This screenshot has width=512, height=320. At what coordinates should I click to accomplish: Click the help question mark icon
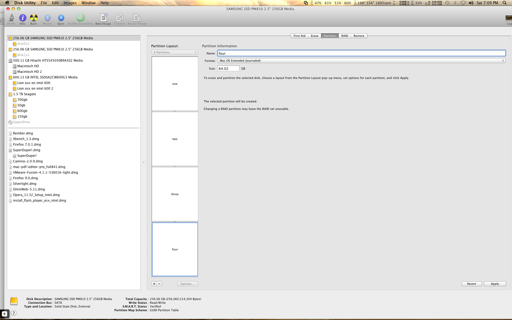tap(14, 313)
